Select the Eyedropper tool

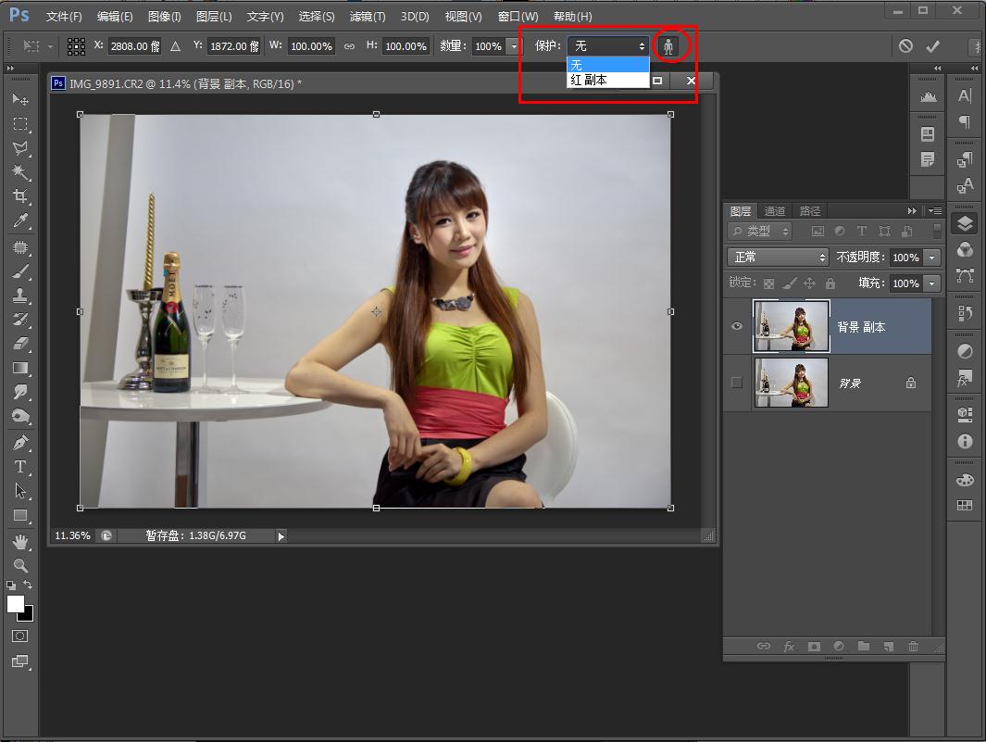19,220
